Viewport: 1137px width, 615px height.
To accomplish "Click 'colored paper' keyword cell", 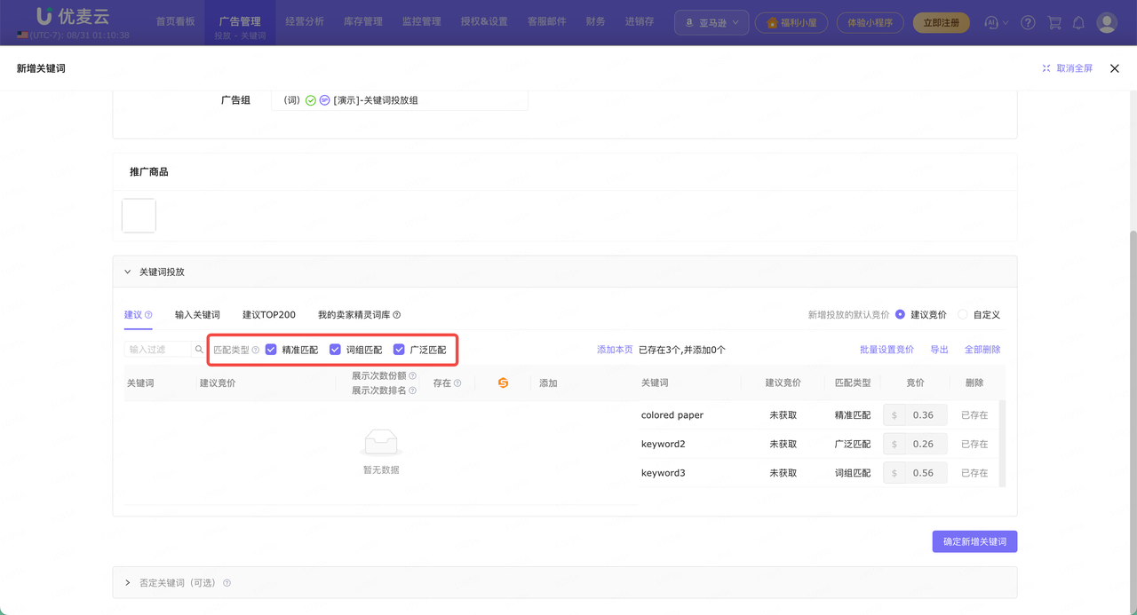I will 672,415.
